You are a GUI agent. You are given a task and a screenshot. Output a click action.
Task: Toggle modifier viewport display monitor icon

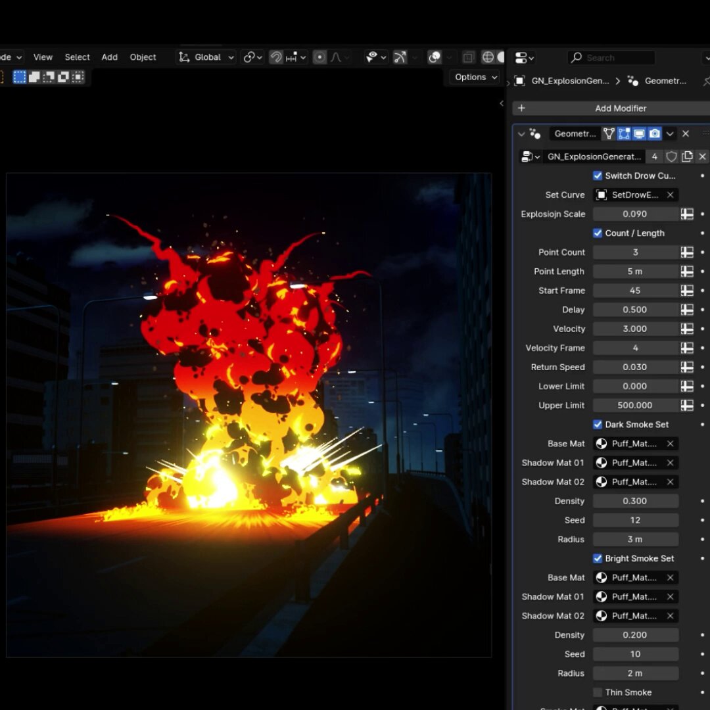click(x=639, y=133)
